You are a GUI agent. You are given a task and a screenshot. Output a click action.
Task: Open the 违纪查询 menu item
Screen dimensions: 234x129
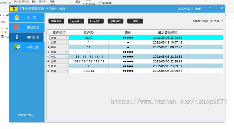click(27, 28)
